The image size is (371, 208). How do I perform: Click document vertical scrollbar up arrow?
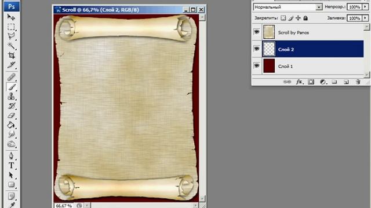202,17
